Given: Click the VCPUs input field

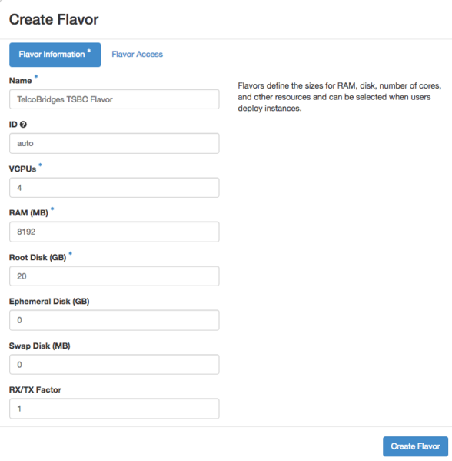Looking at the screenshot, I should [x=115, y=188].
